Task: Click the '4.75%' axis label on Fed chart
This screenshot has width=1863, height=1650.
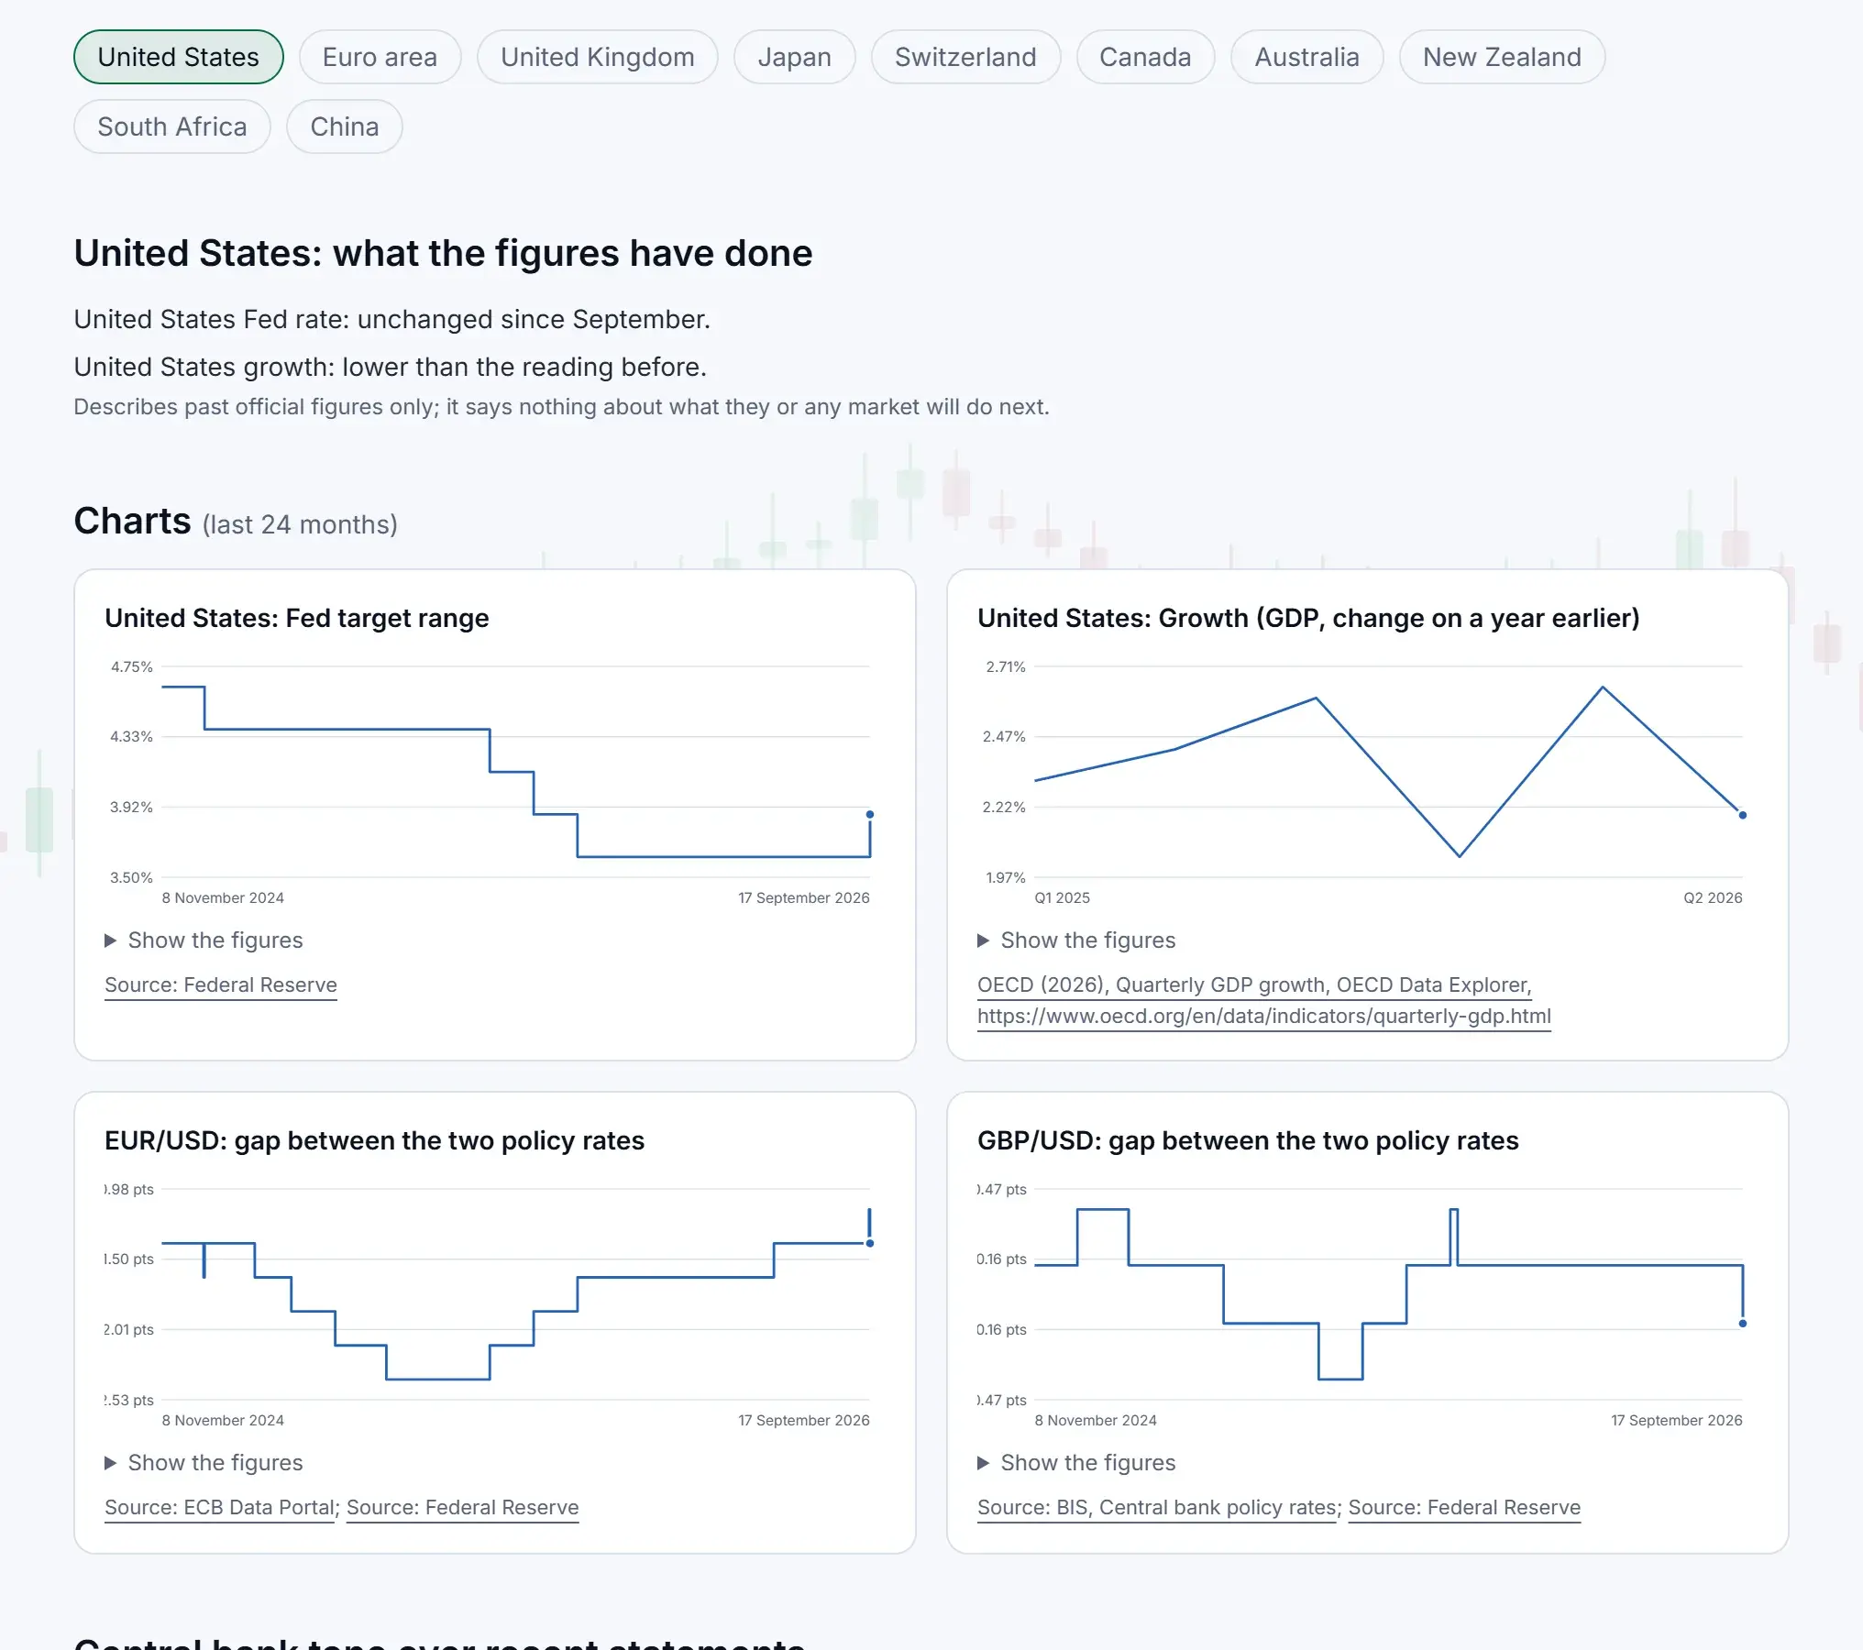Action: (132, 666)
